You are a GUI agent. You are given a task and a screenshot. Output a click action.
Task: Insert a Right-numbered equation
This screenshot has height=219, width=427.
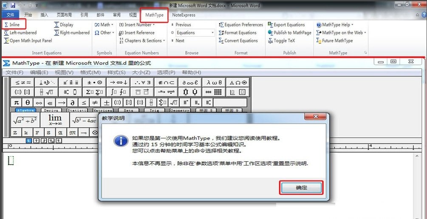click(x=72, y=33)
